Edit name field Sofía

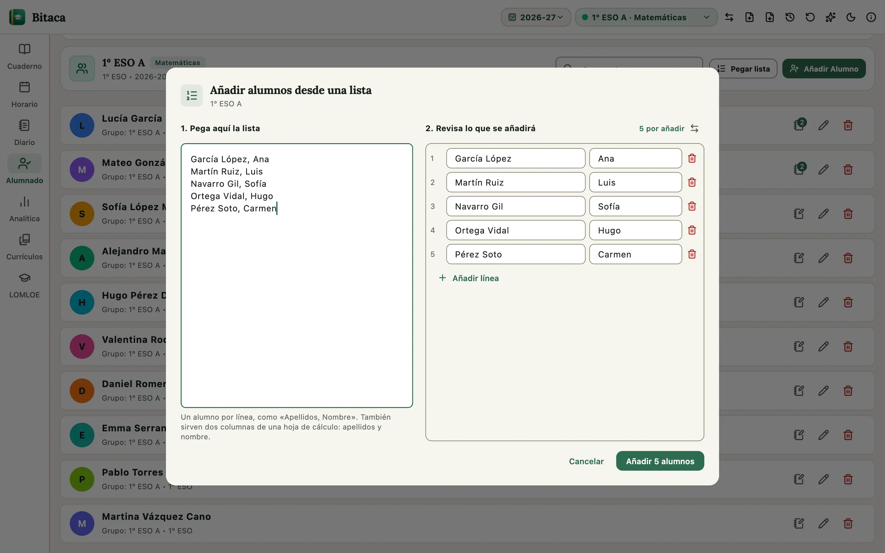tap(635, 206)
